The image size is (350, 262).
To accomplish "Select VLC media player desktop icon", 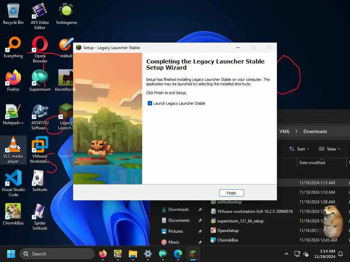I will [13, 150].
